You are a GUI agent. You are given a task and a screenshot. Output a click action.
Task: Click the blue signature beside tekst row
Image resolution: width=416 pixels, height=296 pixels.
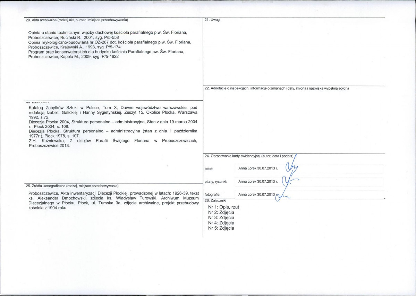[x=291, y=168]
